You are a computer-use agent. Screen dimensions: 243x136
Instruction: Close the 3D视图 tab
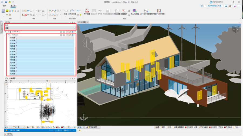pyautogui.click(x=87, y=22)
